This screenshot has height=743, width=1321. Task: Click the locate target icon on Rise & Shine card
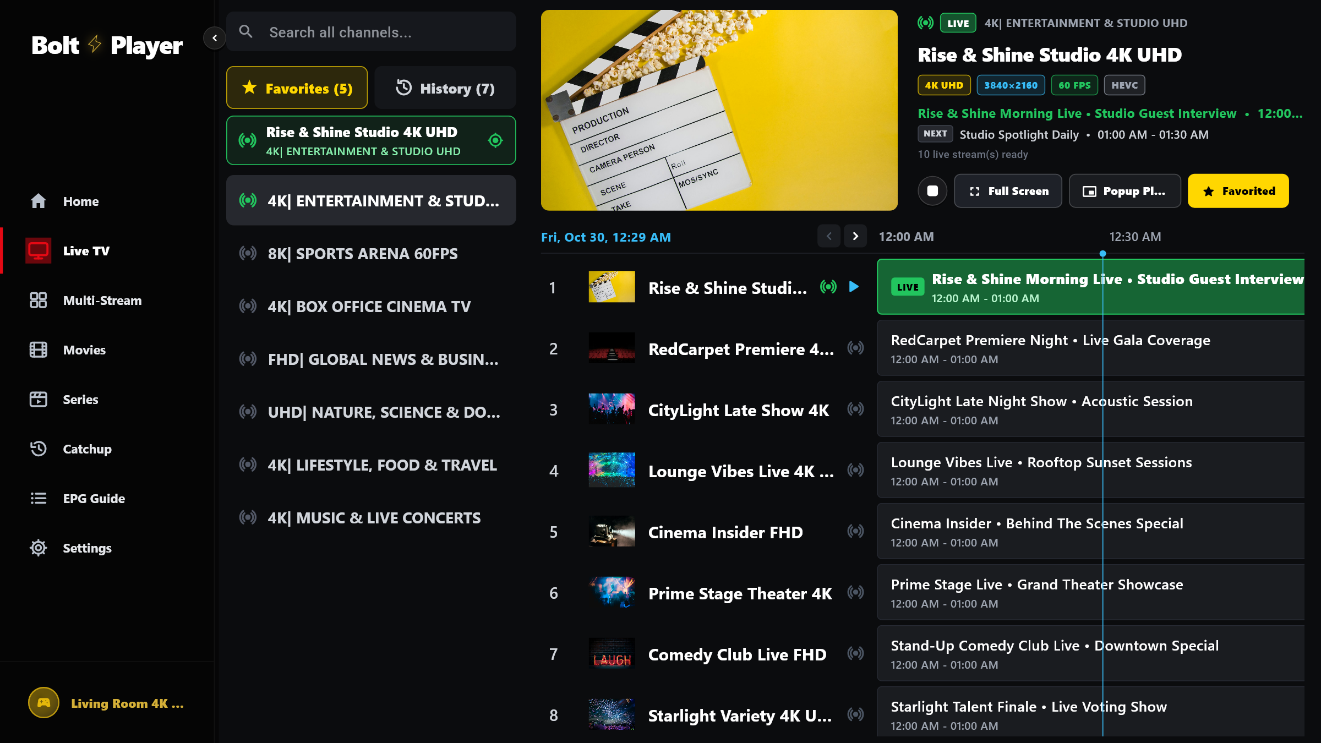[x=495, y=140]
